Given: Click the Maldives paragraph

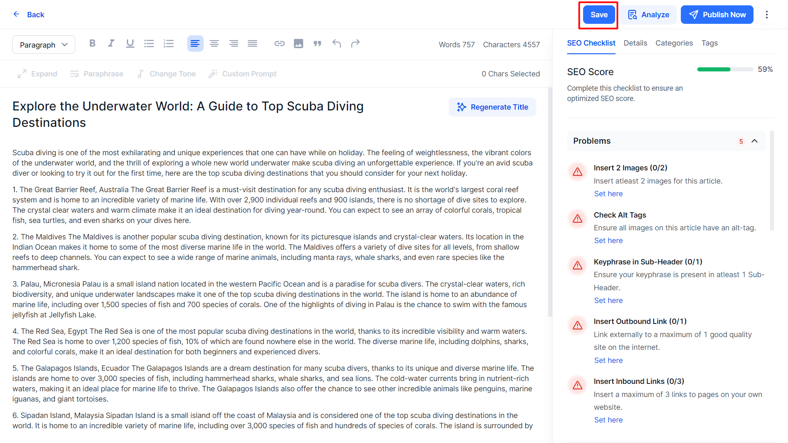Looking at the screenshot, I should 268,252.
